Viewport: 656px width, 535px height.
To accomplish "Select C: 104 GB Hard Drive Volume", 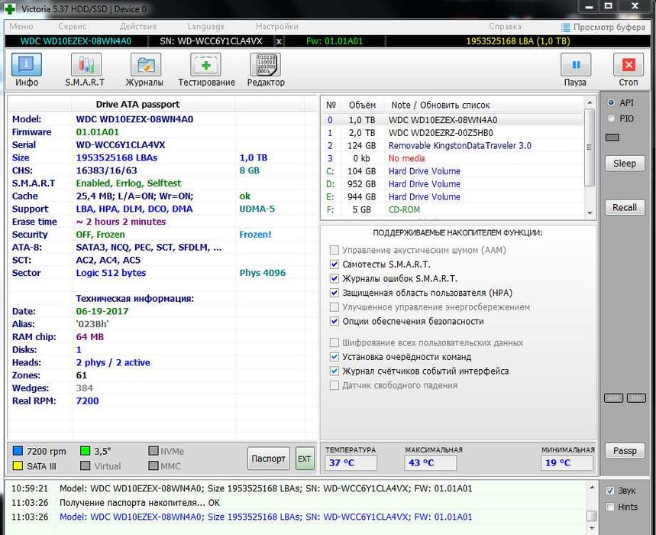I will 453,171.
